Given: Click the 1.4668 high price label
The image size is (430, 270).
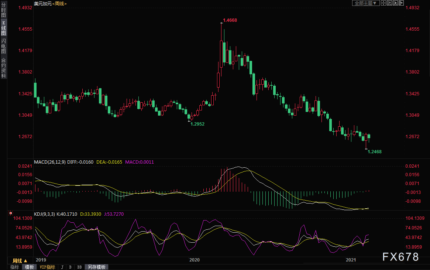Looking at the screenshot, I should pyautogui.click(x=230, y=20).
